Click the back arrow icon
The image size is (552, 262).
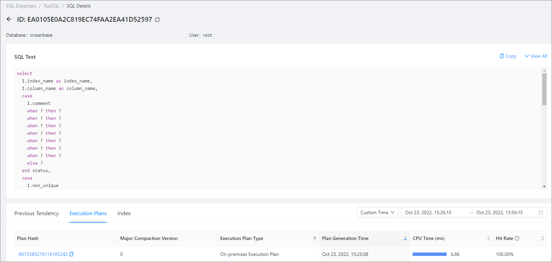click(x=9, y=19)
